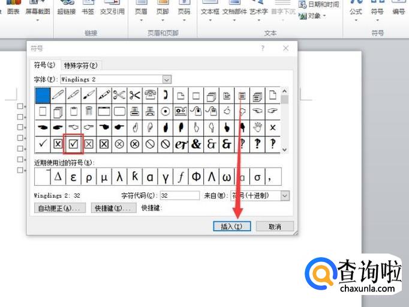Image resolution: width=409 pixels, height=307 pixels.
Task: Expand the Header dropdown
Action: coord(141,20)
